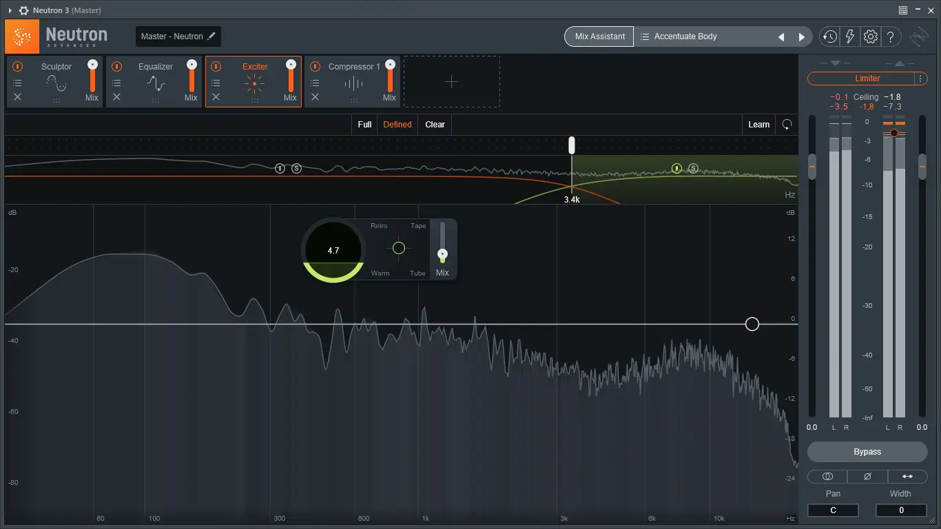Click the Pan value field
This screenshot has height=529, width=941.
833,510
